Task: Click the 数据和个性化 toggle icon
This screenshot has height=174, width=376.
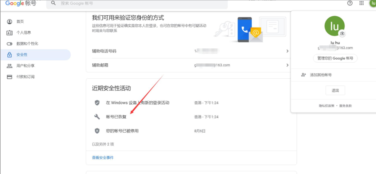Action: (x=9, y=43)
